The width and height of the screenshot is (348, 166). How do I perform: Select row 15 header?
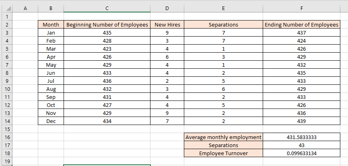7,129
